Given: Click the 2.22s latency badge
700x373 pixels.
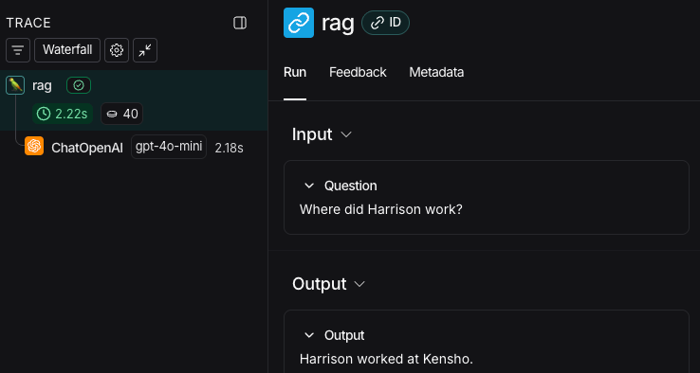Looking at the screenshot, I should coord(63,115).
